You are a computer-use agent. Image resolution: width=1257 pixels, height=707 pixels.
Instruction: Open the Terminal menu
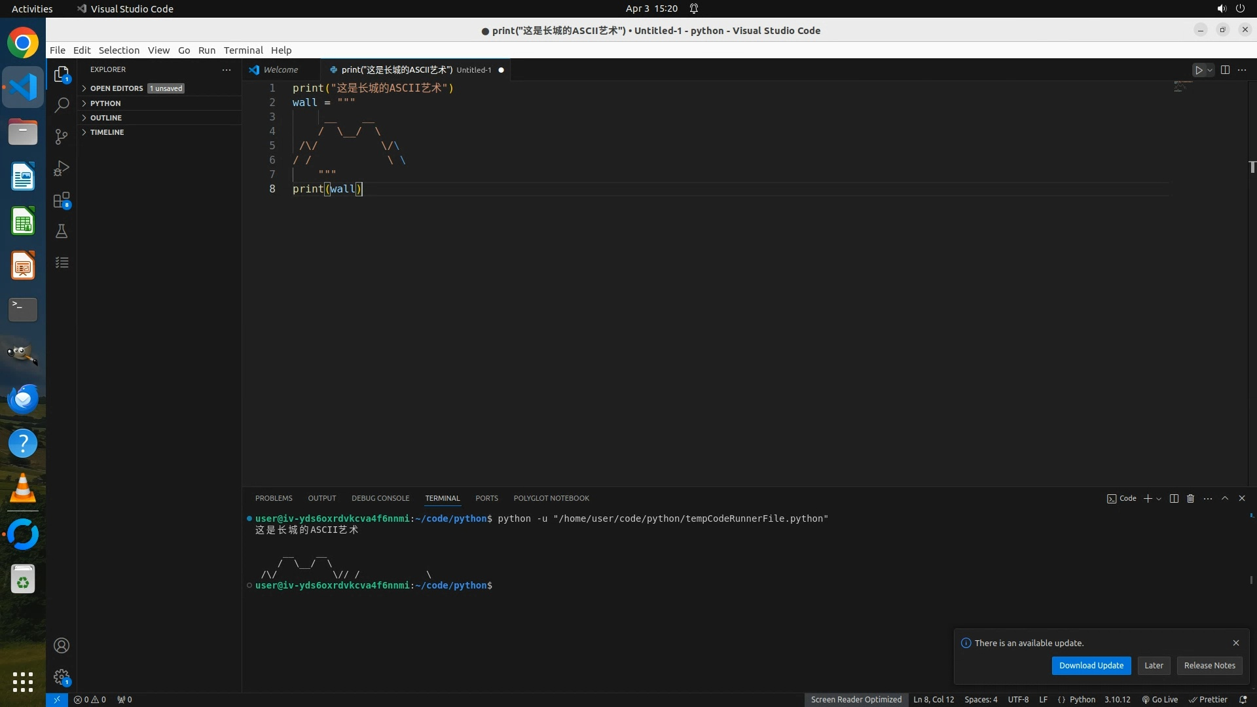(243, 50)
